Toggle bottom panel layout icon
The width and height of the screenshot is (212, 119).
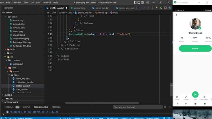(x=139, y=2)
